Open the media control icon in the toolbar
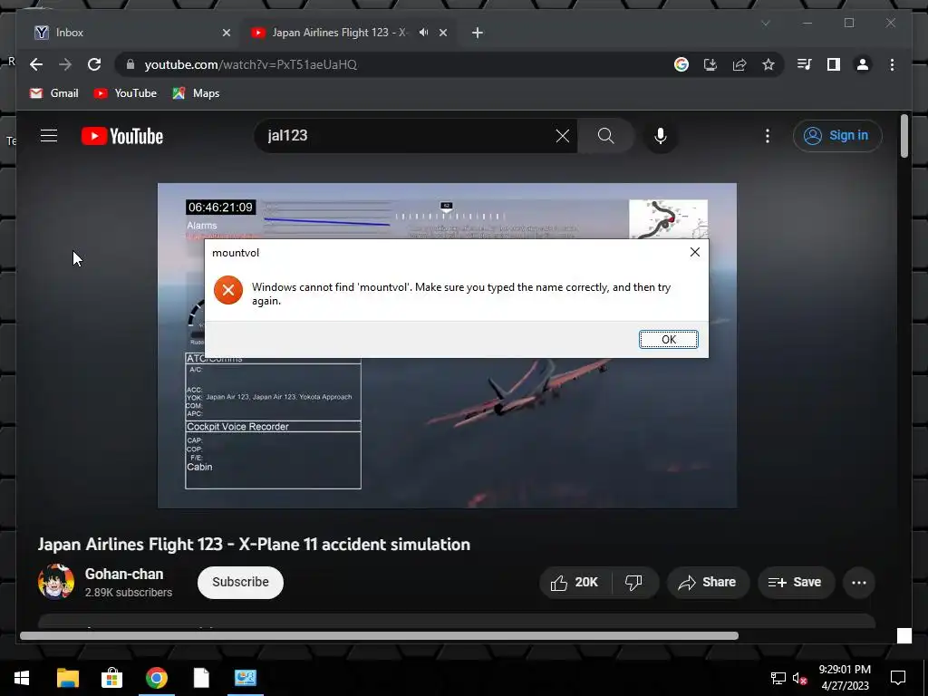 click(805, 64)
